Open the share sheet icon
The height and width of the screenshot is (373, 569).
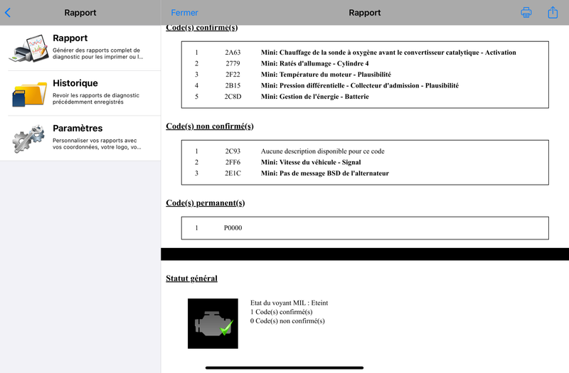pyautogui.click(x=553, y=12)
